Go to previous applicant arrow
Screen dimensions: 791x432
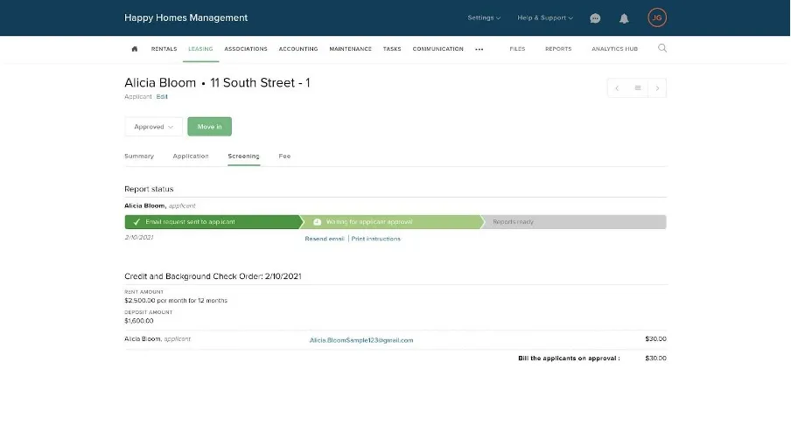point(617,88)
